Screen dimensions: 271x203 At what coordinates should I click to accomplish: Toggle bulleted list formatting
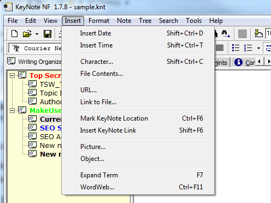(x=235, y=48)
